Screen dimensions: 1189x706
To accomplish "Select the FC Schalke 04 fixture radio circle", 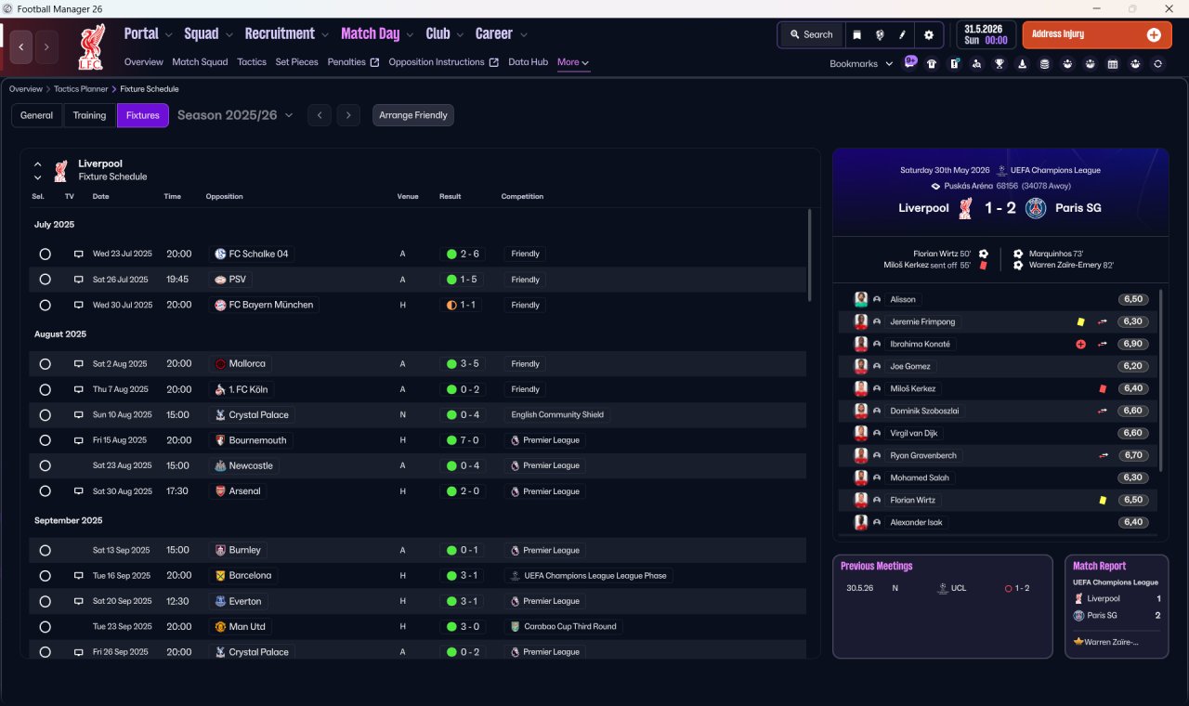I will tap(45, 254).
